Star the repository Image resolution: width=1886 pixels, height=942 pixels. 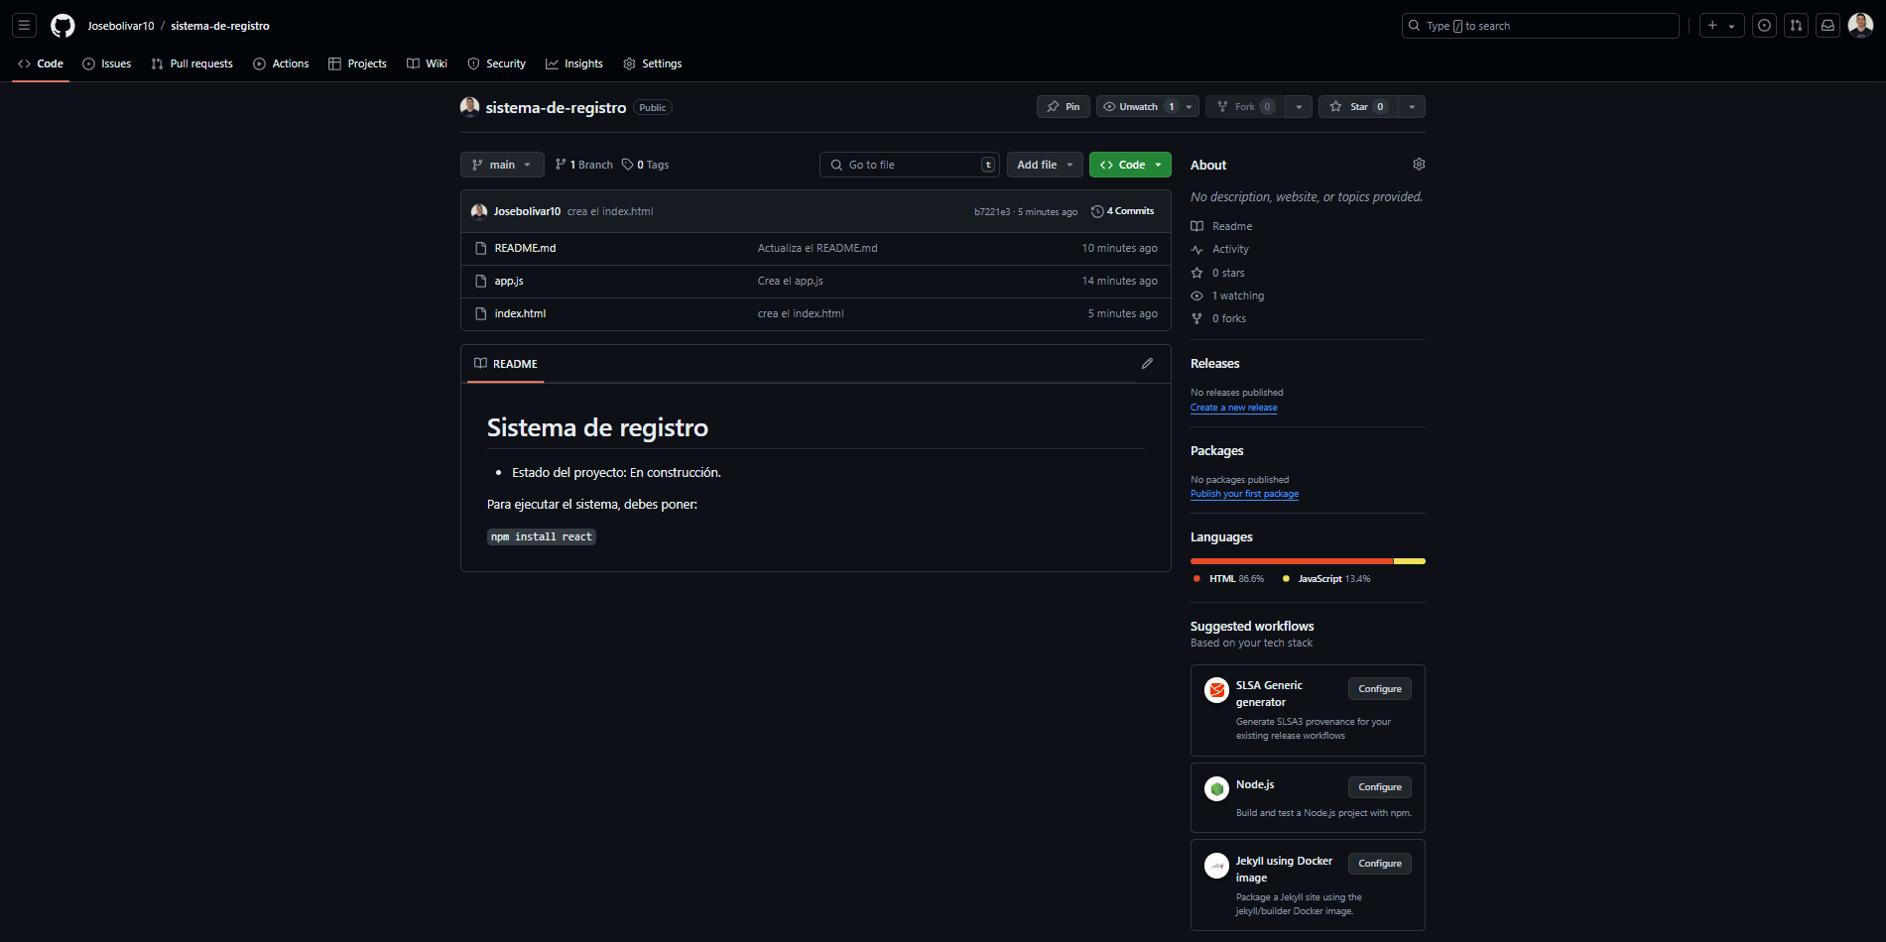[1358, 106]
